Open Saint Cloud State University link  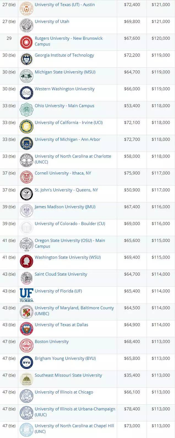pos(61,274)
